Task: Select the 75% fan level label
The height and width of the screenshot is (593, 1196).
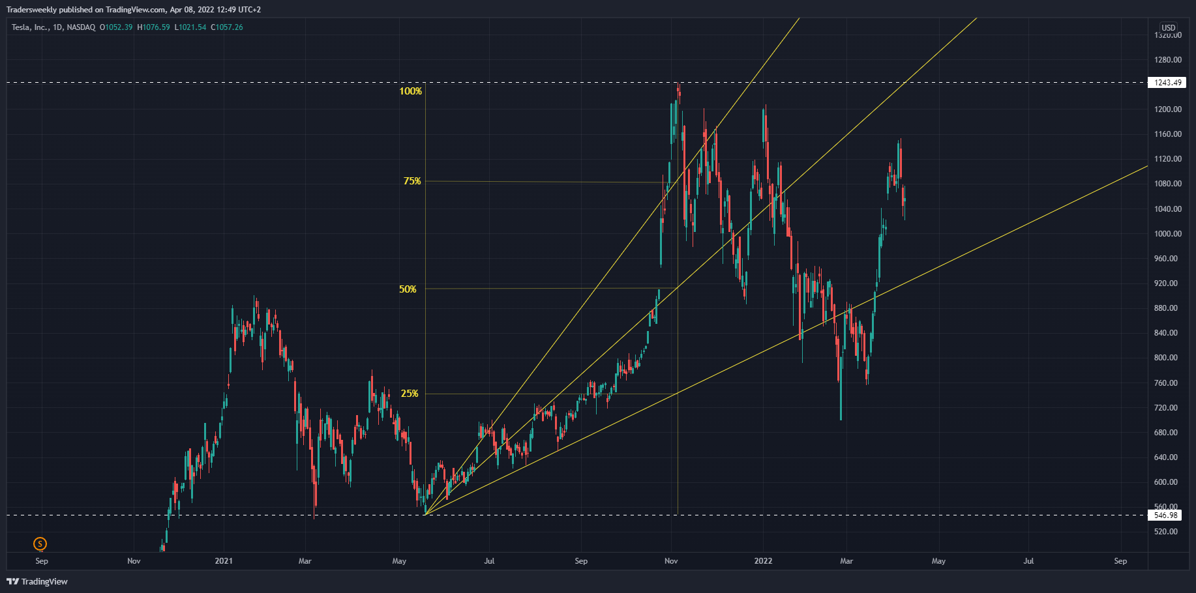Action: point(412,181)
